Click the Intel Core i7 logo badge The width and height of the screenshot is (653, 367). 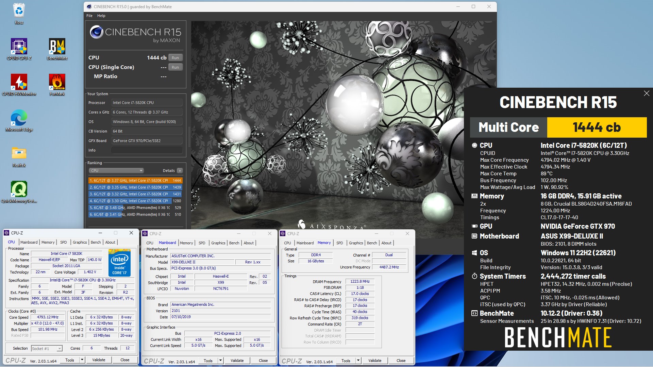click(119, 263)
